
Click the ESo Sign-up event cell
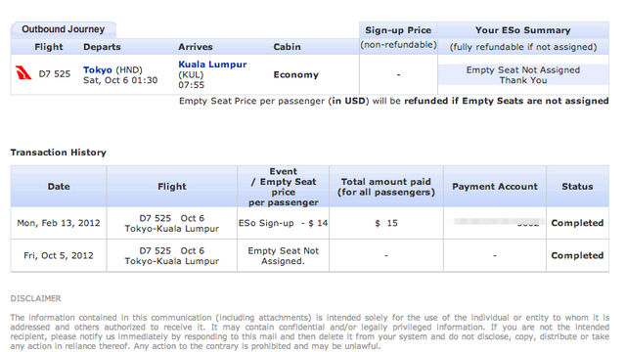pyautogui.click(x=283, y=223)
